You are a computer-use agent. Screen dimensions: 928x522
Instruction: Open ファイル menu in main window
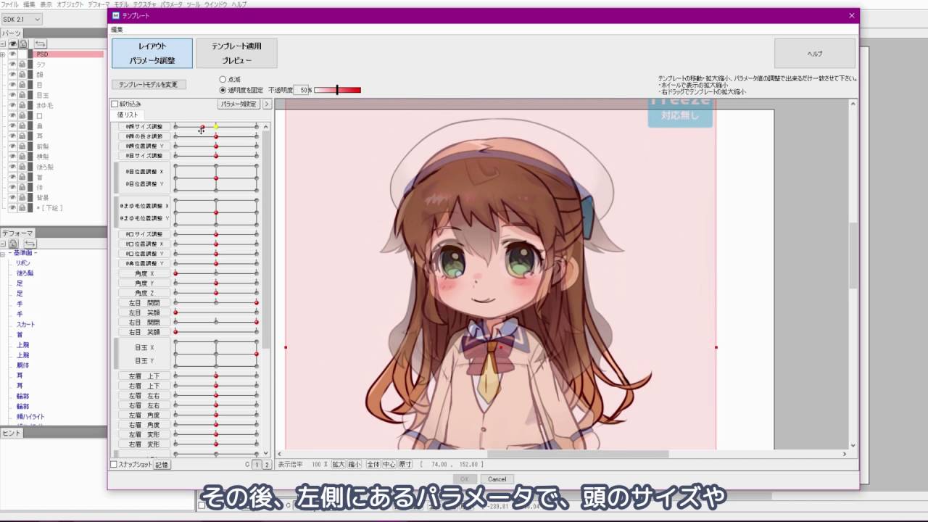pyautogui.click(x=10, y=4)
